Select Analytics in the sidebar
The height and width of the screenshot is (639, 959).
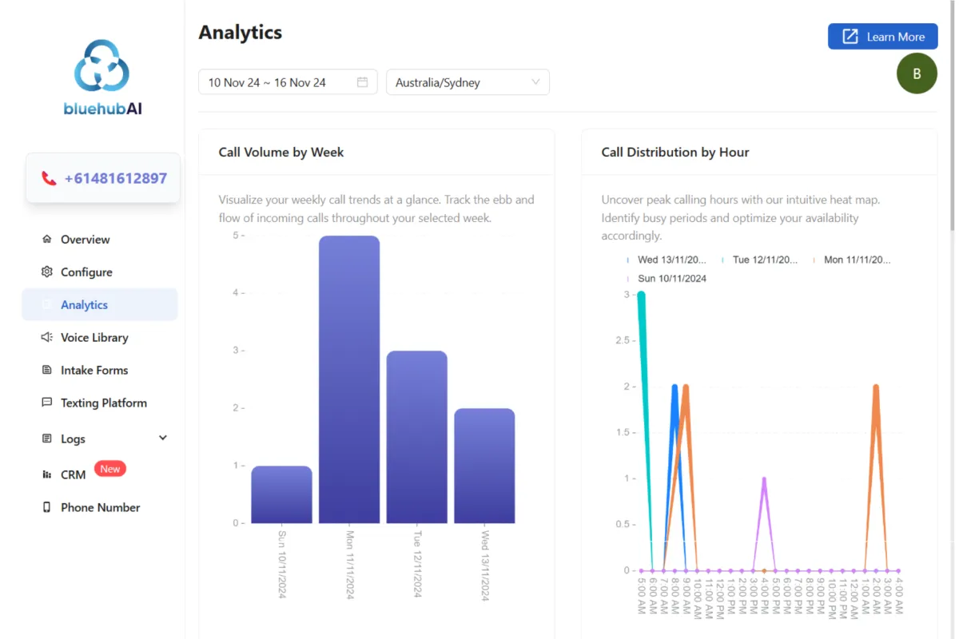pos(100,304)
